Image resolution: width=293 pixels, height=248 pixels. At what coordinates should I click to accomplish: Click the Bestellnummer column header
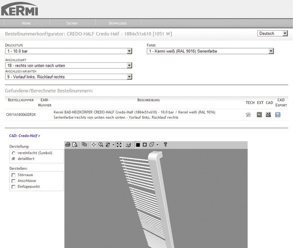(21, 100)
